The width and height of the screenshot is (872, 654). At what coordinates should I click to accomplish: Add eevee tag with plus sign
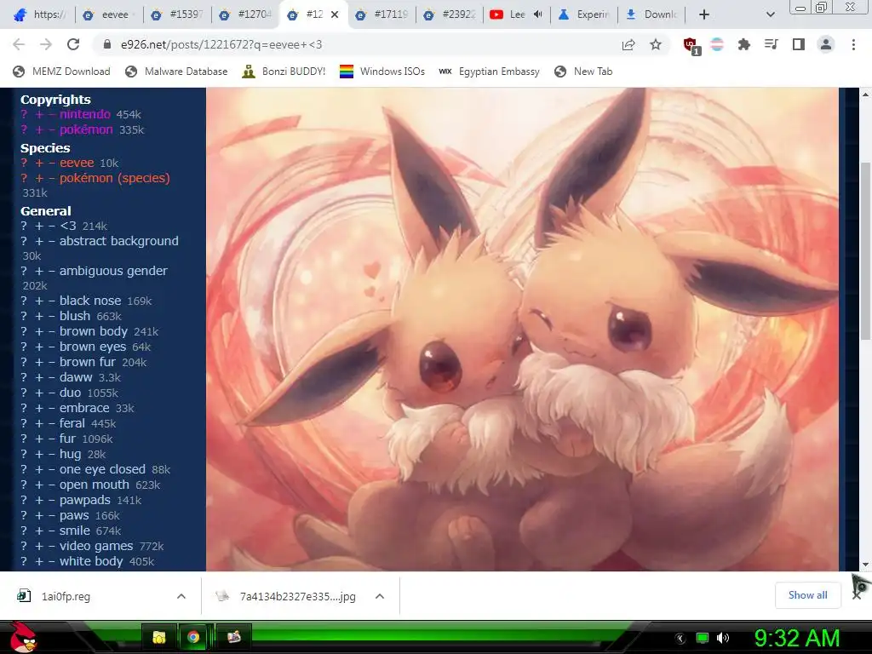(39, 163)
